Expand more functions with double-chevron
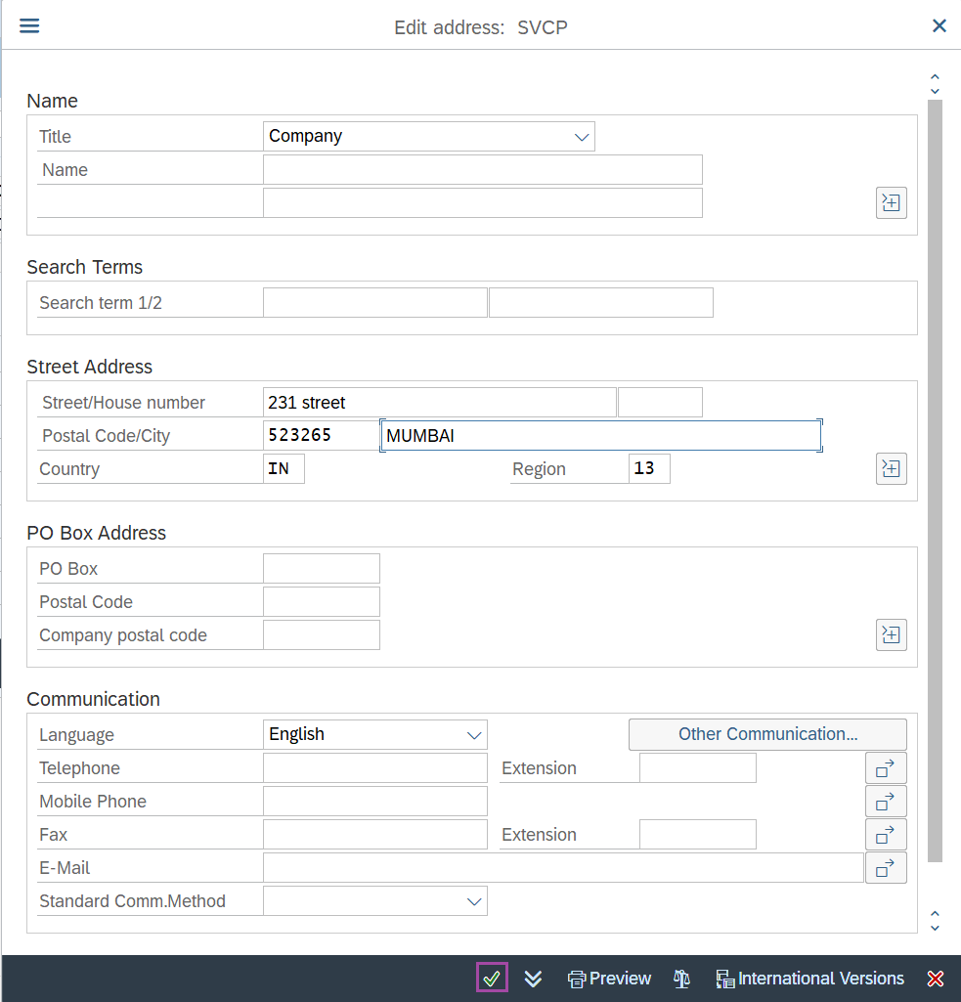This screenshot has height=1002, width=961. coord(533,978)
